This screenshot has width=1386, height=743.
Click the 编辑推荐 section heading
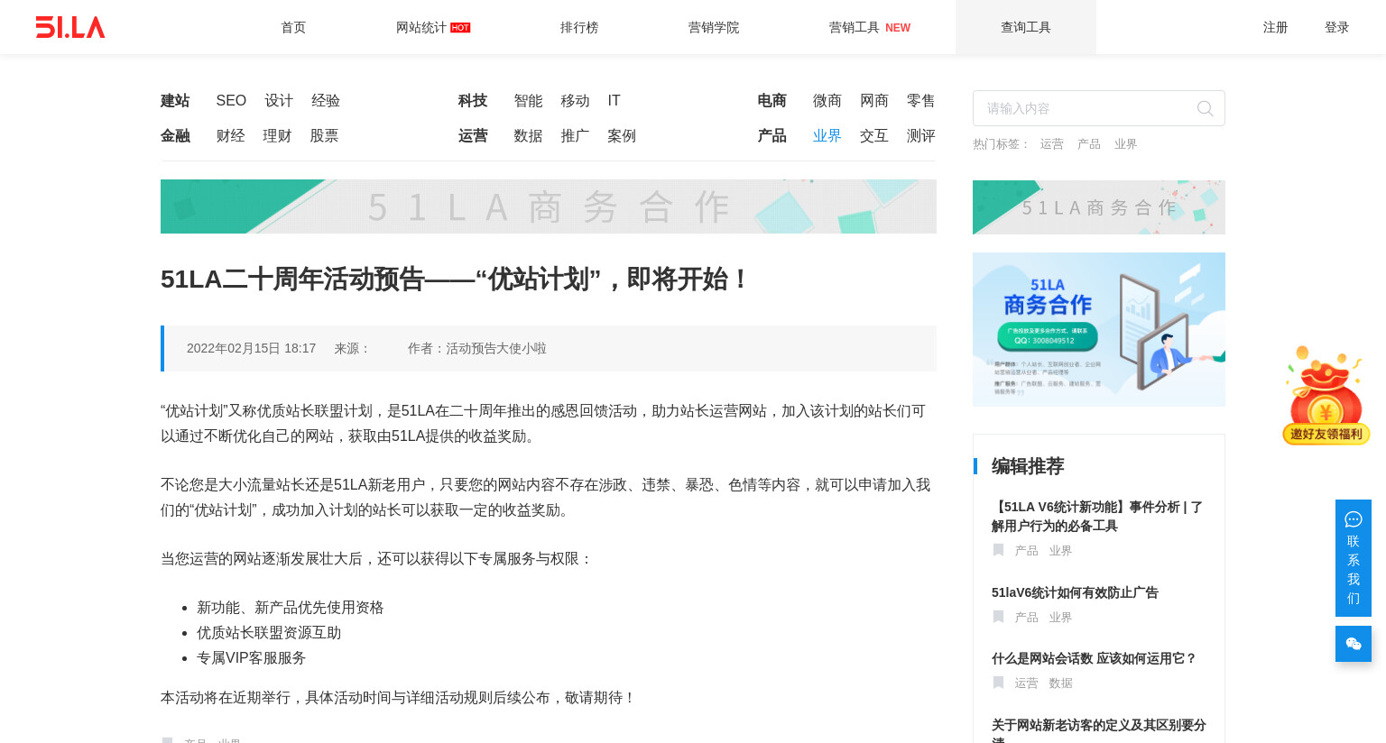tap(1028, 466)
